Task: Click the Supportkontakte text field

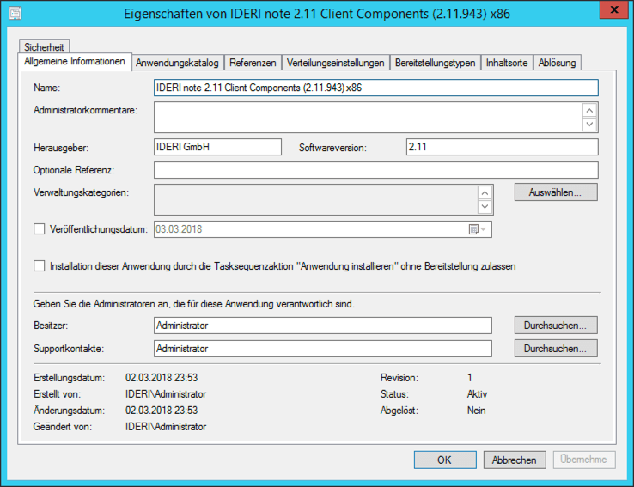Action: tap(323, 349)
